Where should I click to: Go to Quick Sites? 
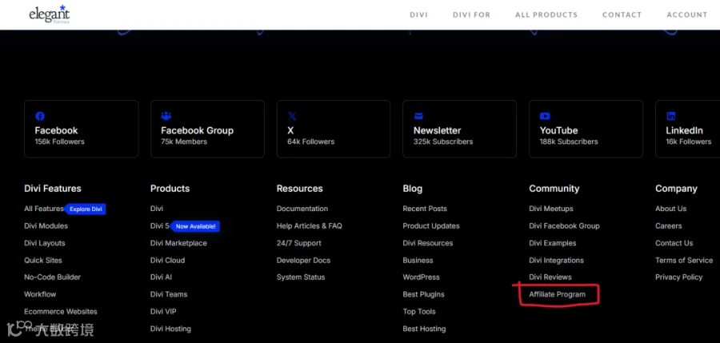click(x=43, y=260)
